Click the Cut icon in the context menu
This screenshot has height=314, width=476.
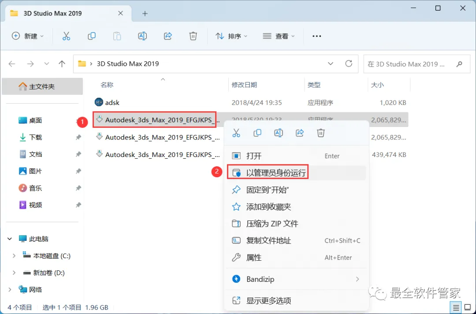tap(236, 133)
